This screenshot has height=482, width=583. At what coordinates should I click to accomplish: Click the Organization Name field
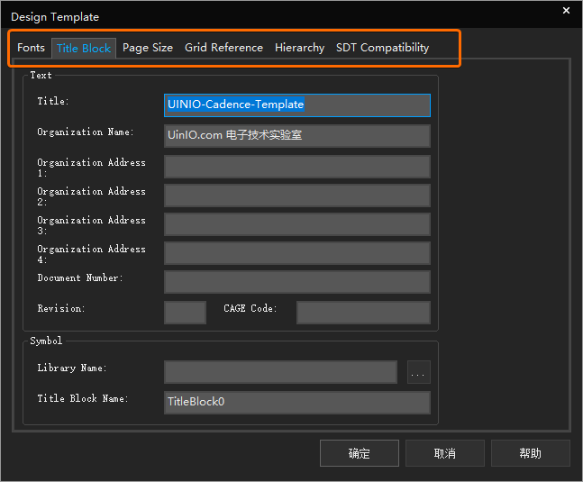(x=296, y=136)
